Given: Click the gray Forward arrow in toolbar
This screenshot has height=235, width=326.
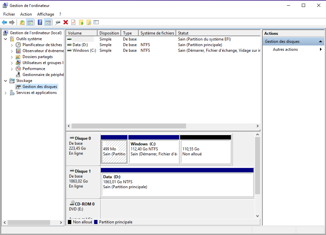Looking at the screenshot, I should pos(12,22).
